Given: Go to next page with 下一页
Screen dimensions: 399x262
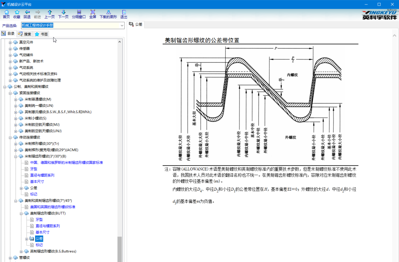Looking at the screenshot, I should click(64, 14).
